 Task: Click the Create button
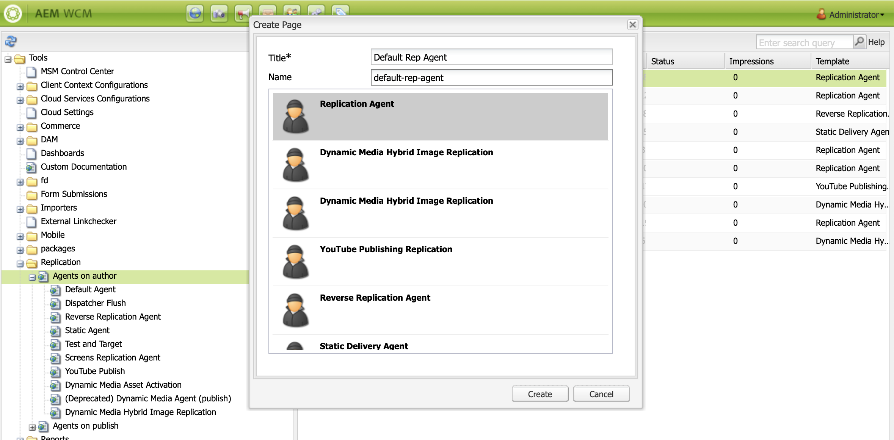point(540,394)
